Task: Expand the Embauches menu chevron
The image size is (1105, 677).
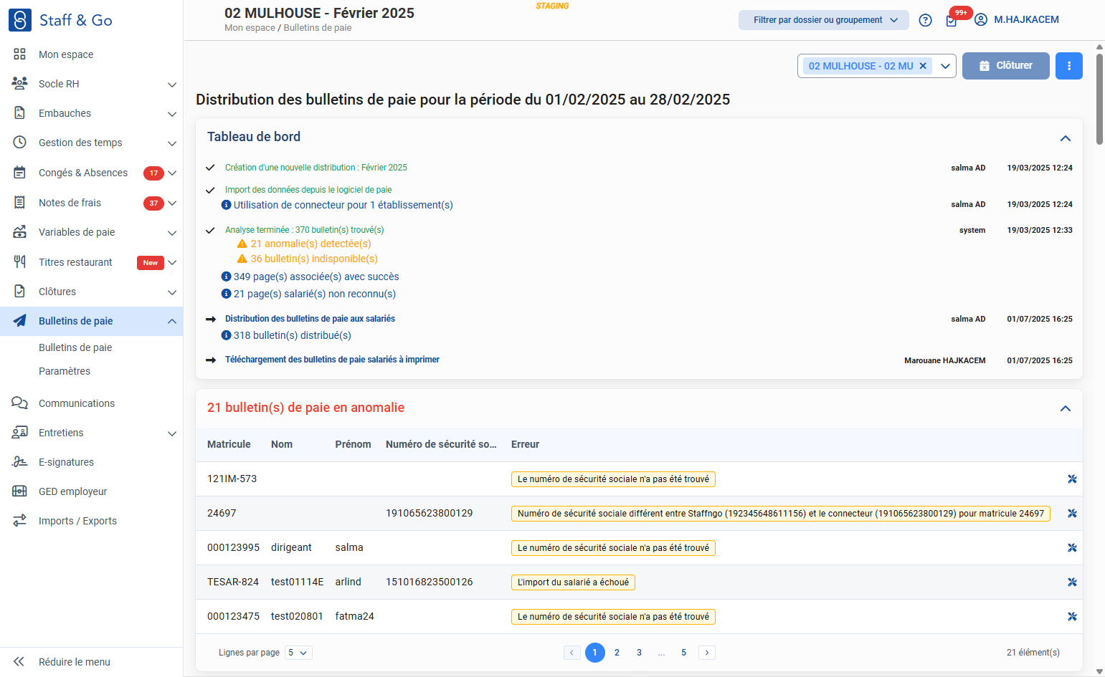Action: 172,114
